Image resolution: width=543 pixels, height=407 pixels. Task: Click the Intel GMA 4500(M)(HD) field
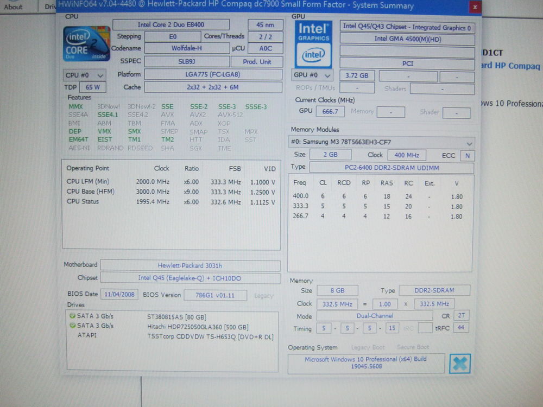pyautogui.click(x=407, y=39)
